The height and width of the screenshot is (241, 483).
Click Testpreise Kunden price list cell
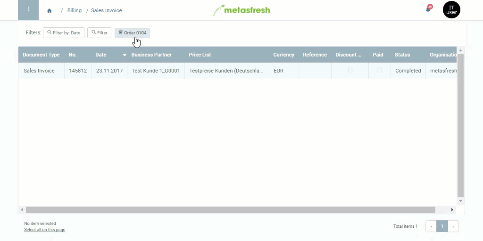pos(226,71)
